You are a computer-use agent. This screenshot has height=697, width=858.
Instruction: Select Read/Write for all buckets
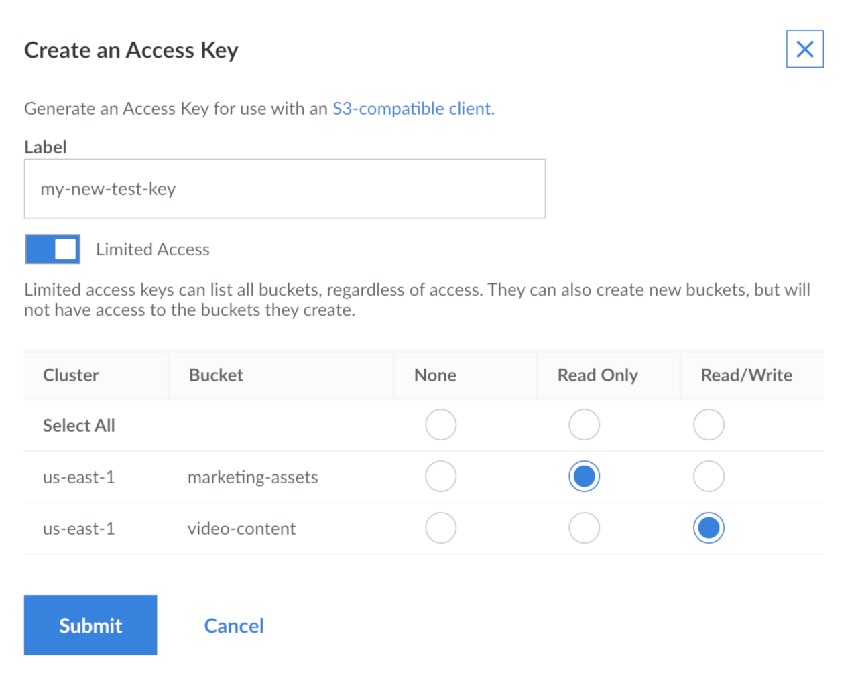point(709,424)
